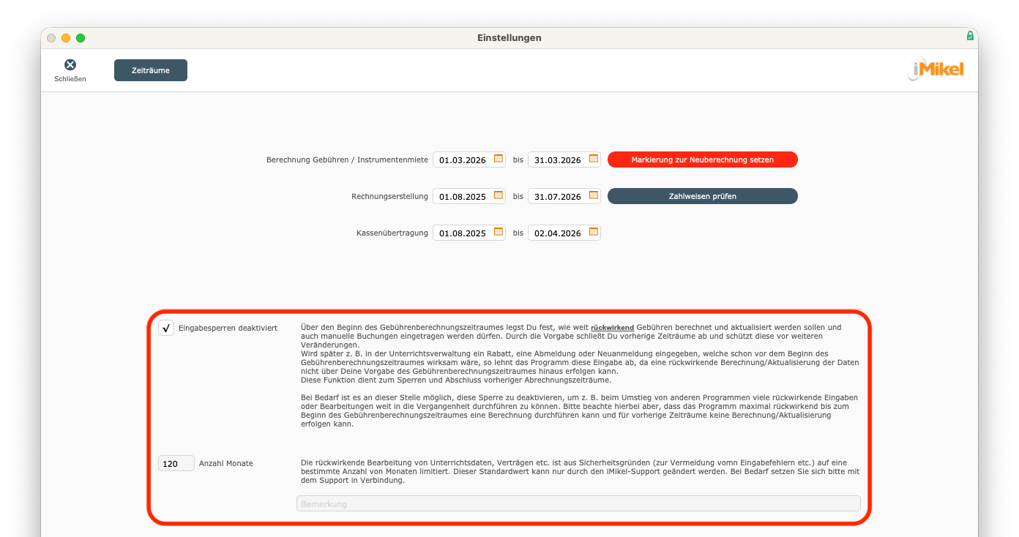
Task: Click into the Bemerkung text field
Action: click(578, 504)
